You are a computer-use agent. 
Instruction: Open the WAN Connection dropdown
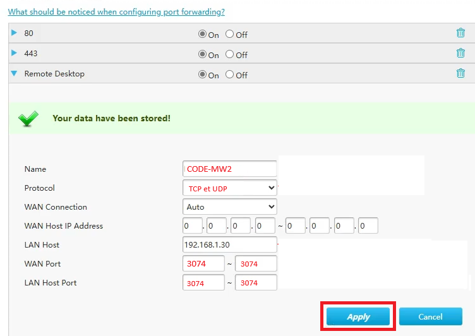click(229, 207)
